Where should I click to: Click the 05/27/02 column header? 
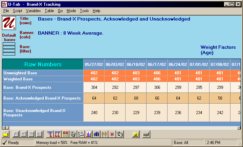point(94,64)
